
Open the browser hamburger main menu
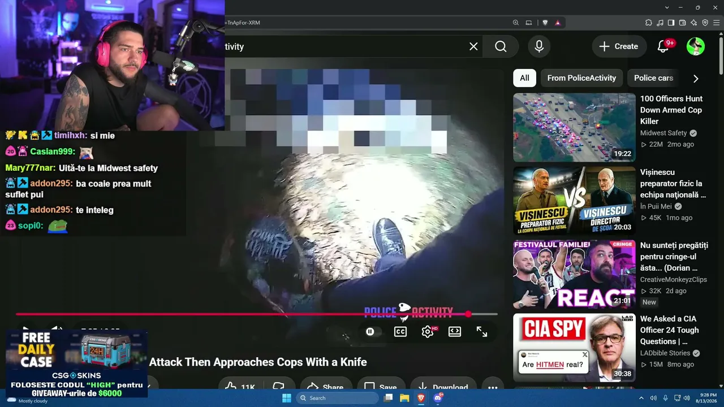coord(717,23)
